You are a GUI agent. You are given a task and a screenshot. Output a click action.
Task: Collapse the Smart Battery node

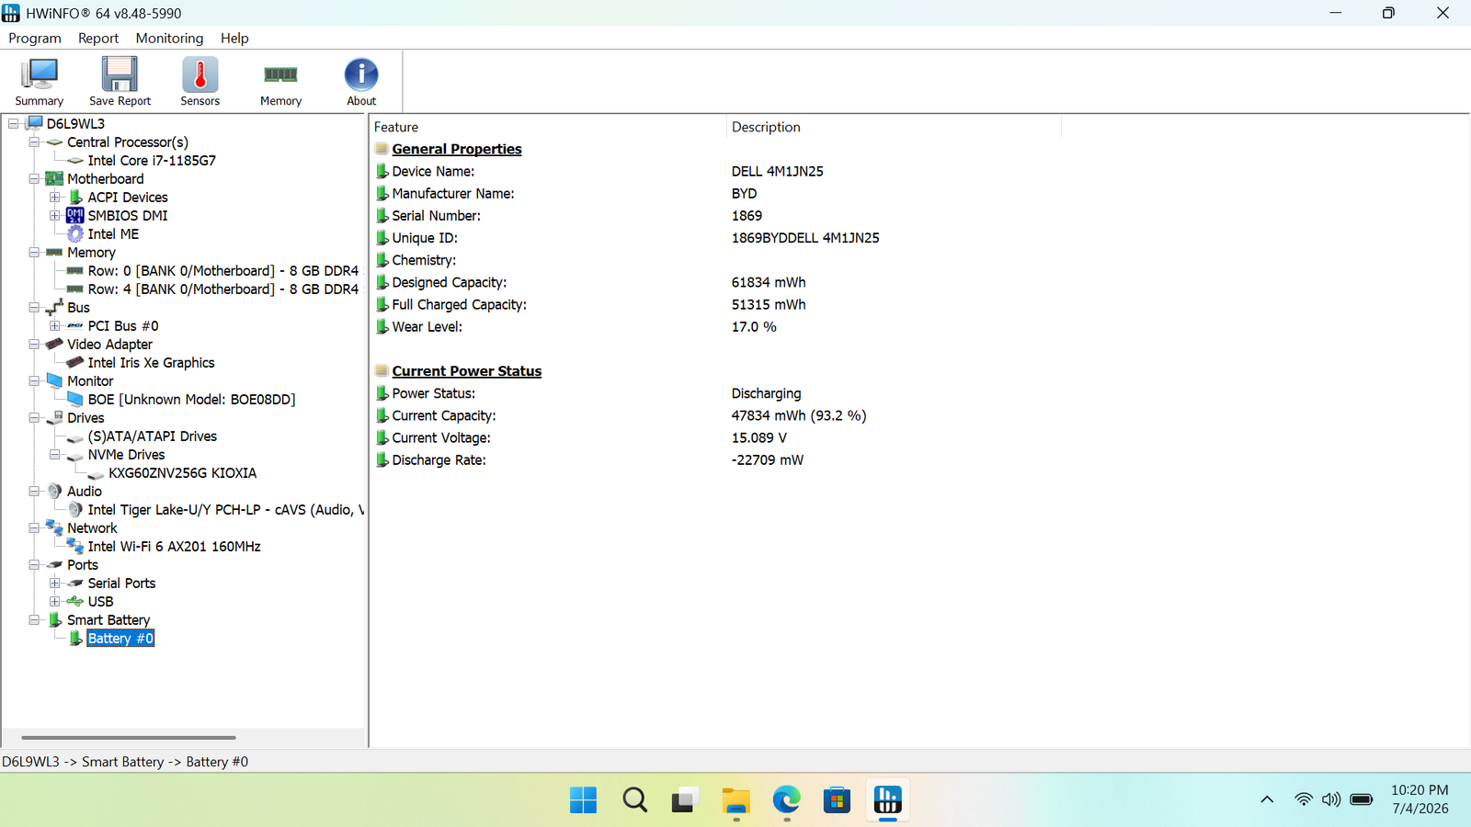pyautogui.click(x=34, y=620)
